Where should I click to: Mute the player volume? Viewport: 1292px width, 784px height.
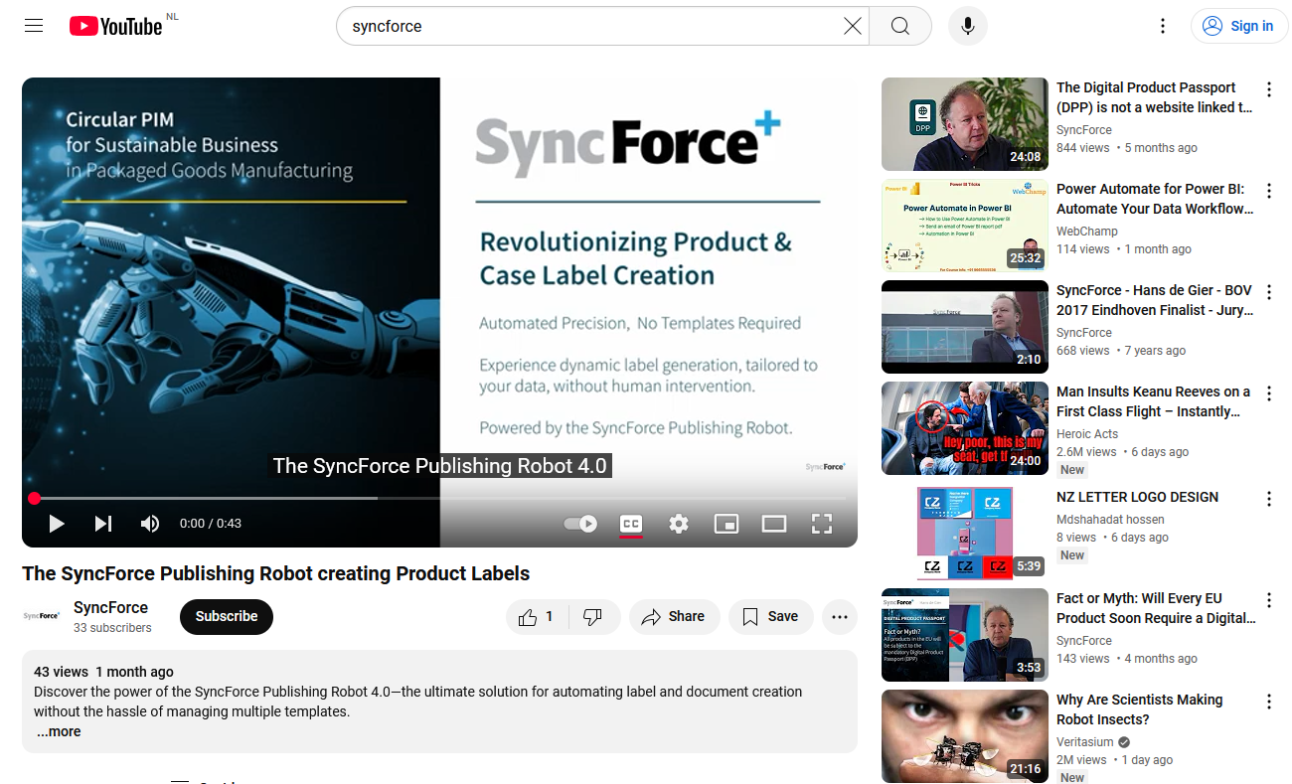click(150, 524)
